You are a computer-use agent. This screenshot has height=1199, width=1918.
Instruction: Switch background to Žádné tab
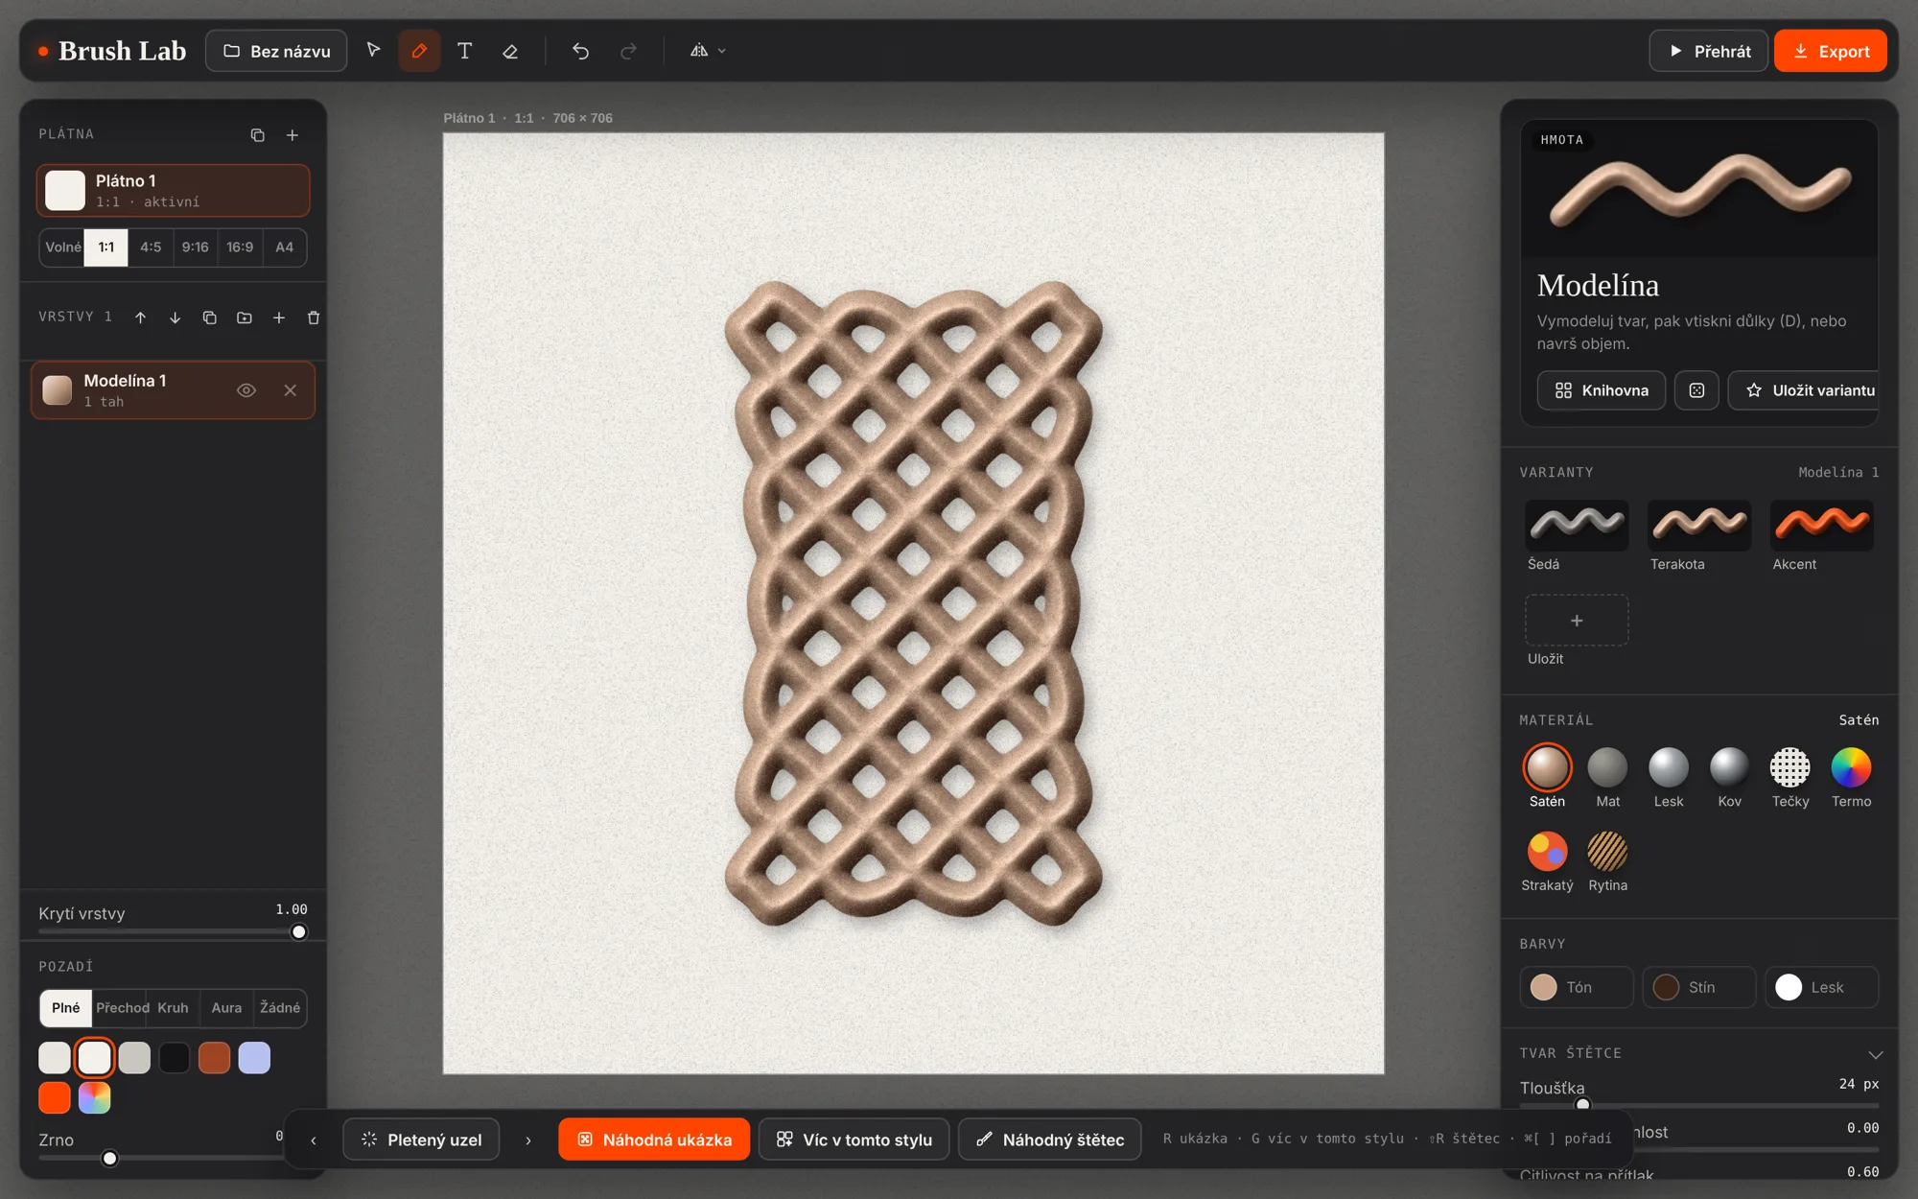click(x=280, y=1008)
